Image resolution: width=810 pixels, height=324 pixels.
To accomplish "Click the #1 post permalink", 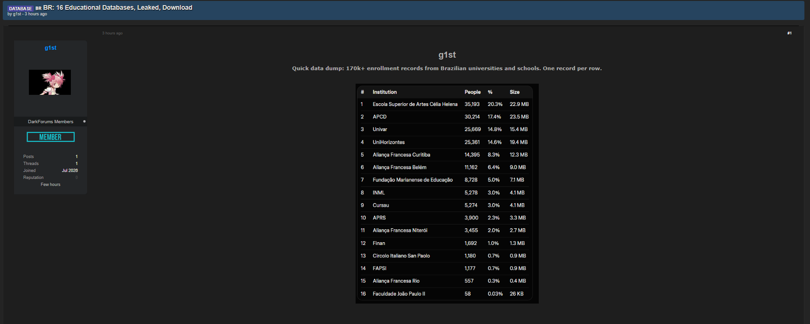I will coord(789,33).
